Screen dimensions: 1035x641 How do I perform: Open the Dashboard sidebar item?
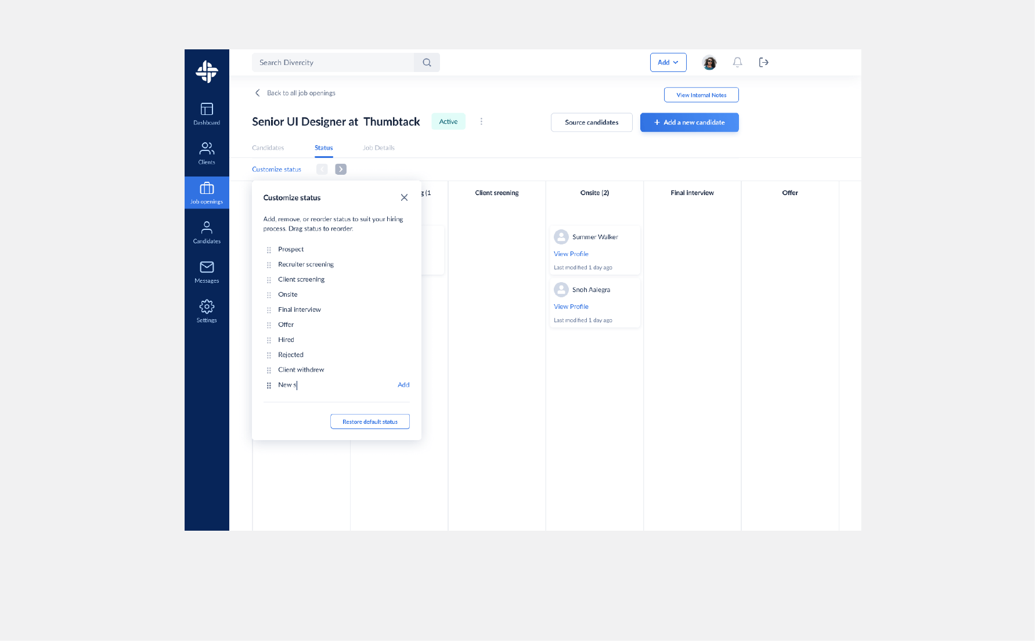(207, 114)
